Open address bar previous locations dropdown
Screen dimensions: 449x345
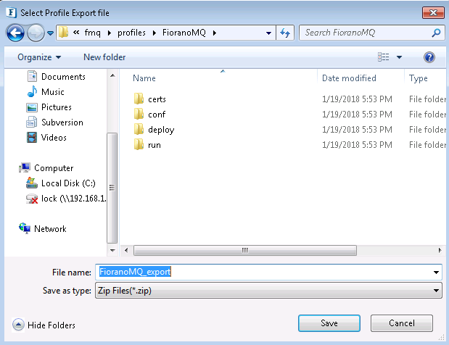coord(268,33)
